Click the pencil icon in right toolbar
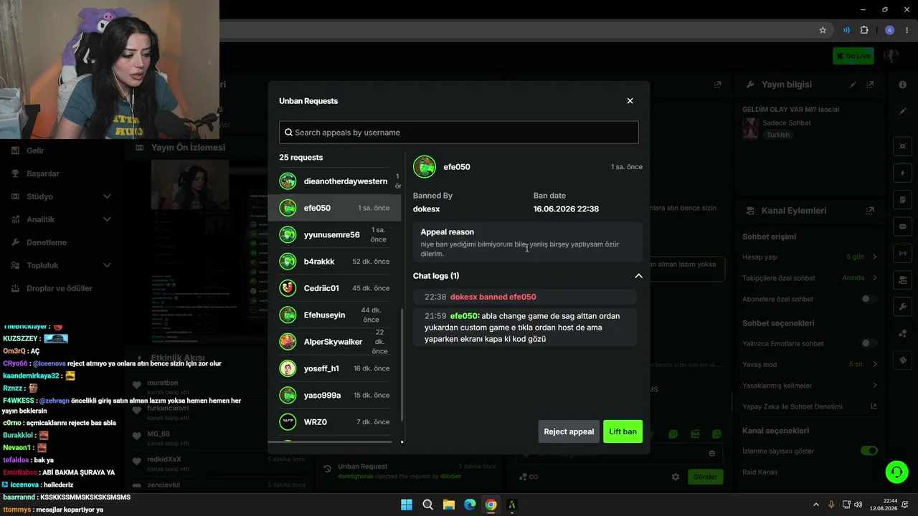 pos(902,111)
